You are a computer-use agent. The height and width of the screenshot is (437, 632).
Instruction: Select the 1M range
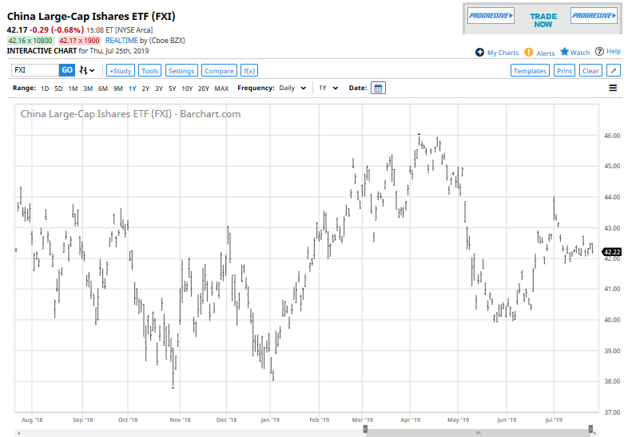pos(73,89)
